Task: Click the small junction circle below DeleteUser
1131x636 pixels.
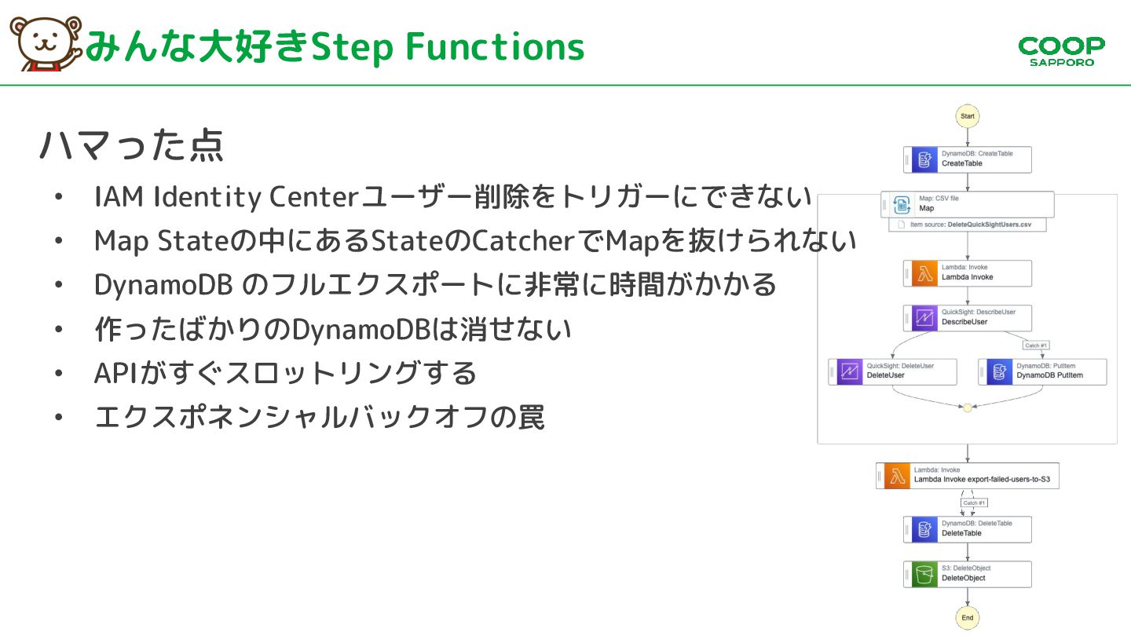Action: point(968,408)
